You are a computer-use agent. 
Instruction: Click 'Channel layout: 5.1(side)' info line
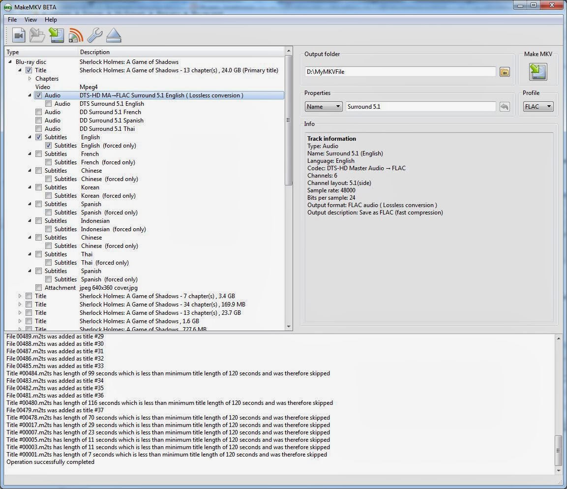point(339,183)
